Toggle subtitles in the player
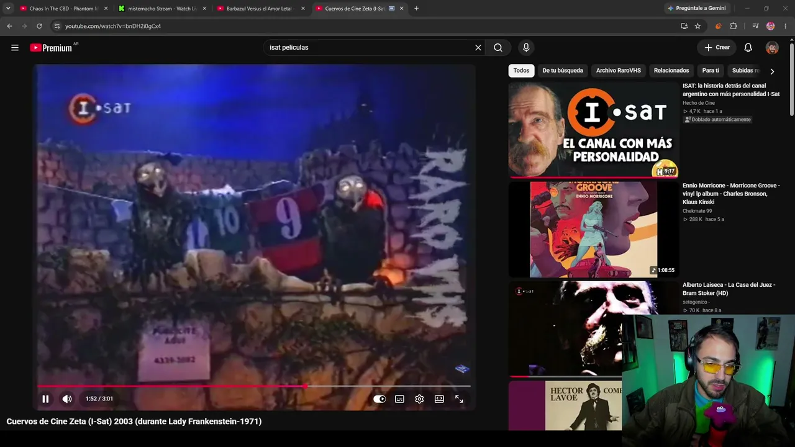Viewport: 795px width, 447px height. (x=399, y=399)
